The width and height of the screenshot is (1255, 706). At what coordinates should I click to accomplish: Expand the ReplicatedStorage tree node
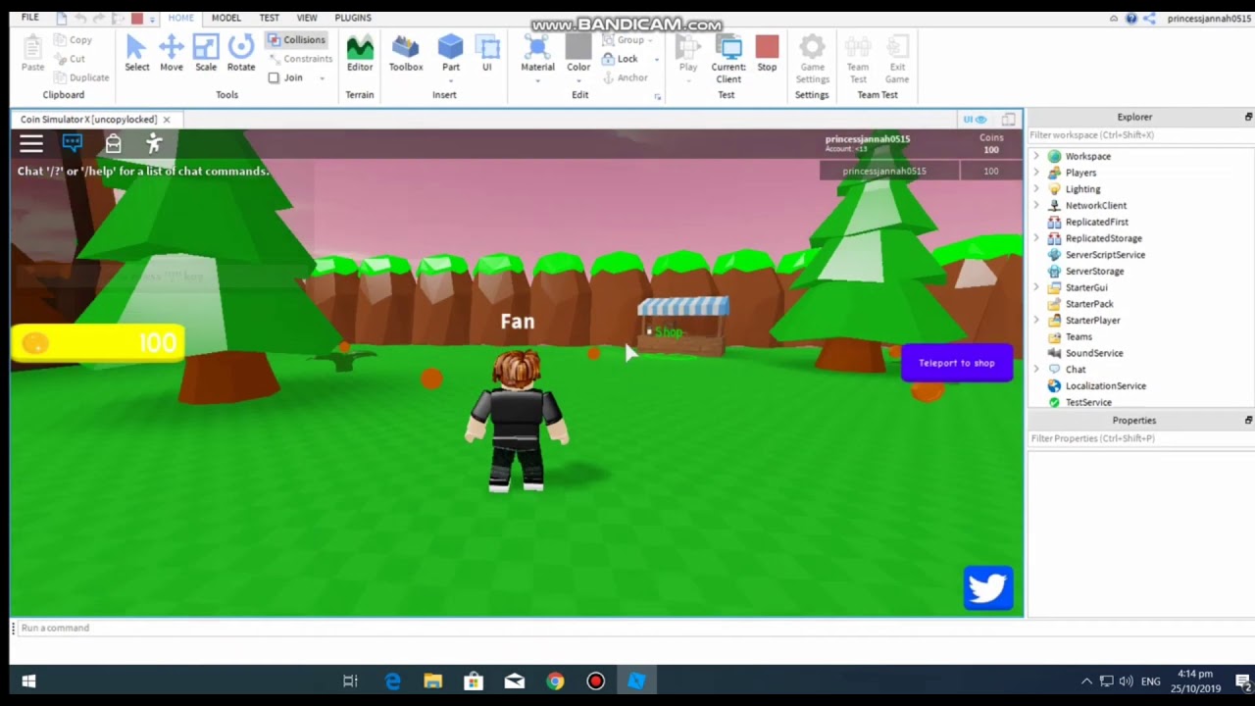(x=1036, y=238)
